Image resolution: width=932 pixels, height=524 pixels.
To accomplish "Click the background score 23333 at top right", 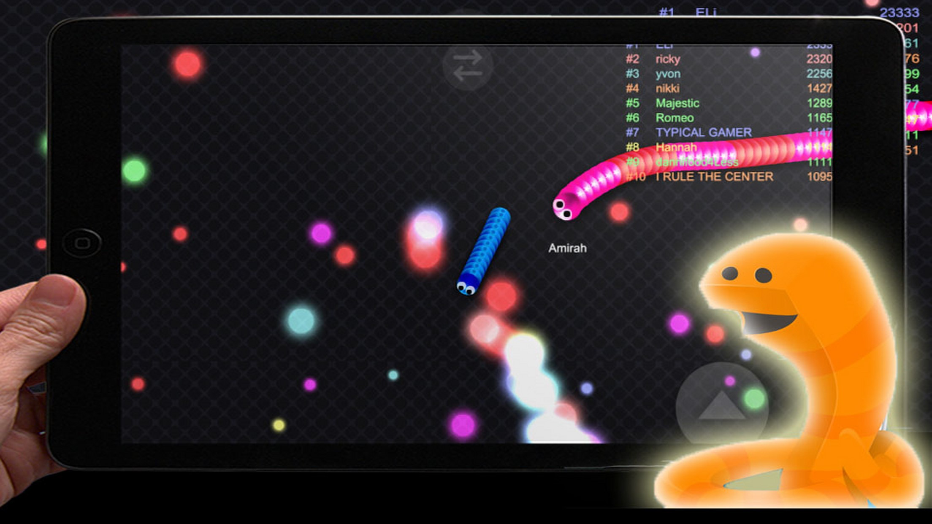I will tap(899, 13).
